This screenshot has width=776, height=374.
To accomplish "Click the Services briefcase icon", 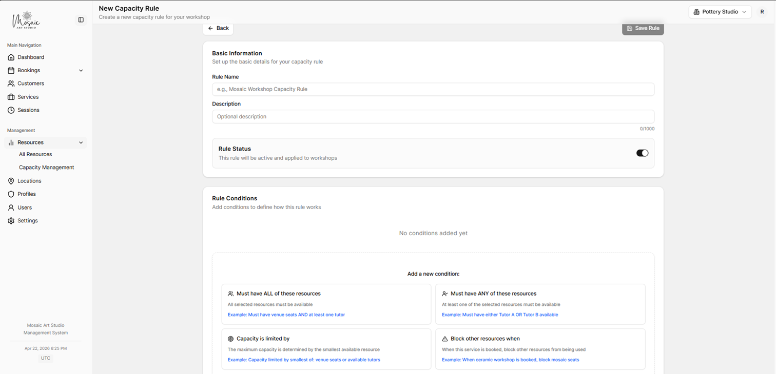I will (x=11, y=97).
